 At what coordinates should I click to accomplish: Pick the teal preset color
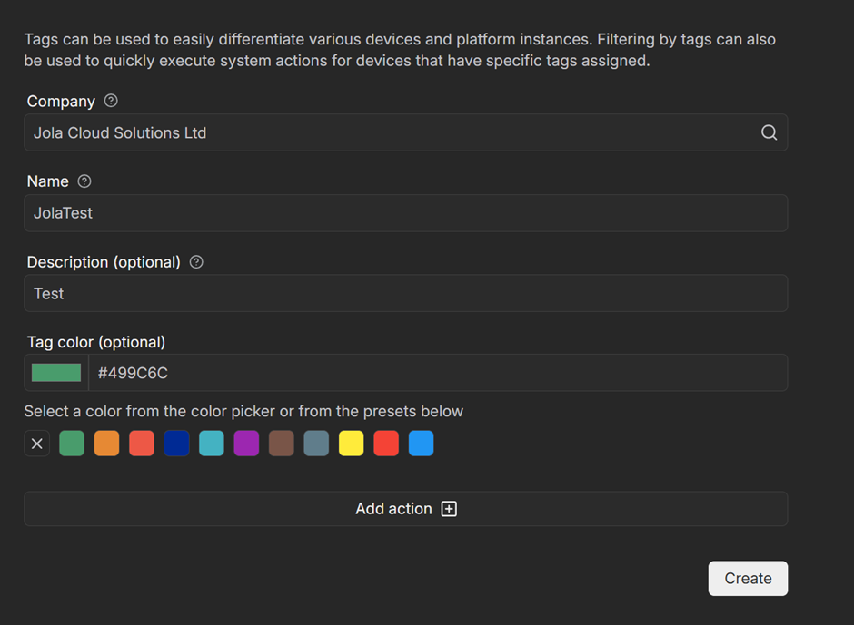point(212,444)
